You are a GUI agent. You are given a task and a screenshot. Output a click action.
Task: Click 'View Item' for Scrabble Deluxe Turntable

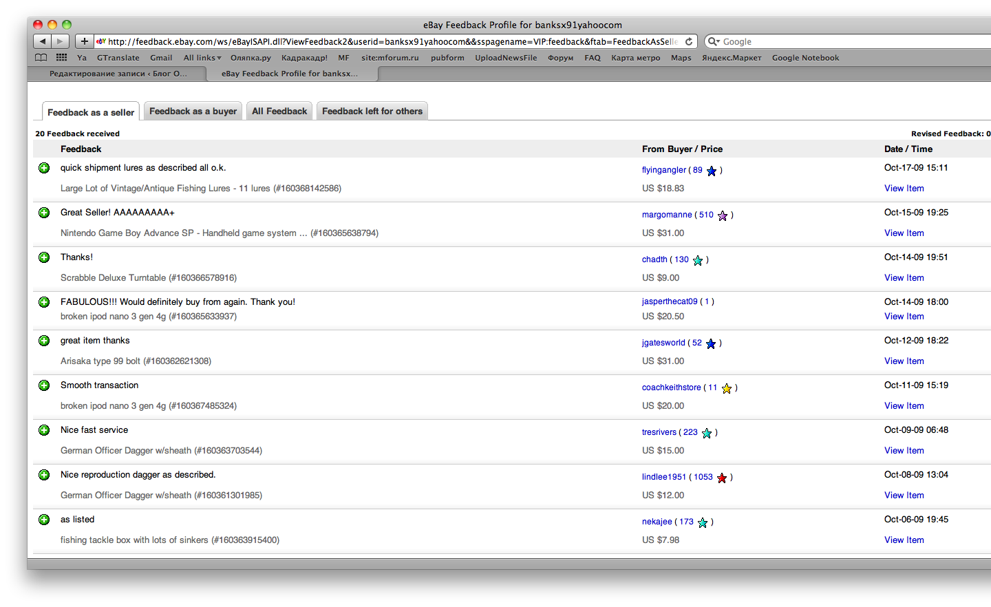point(904,278)
